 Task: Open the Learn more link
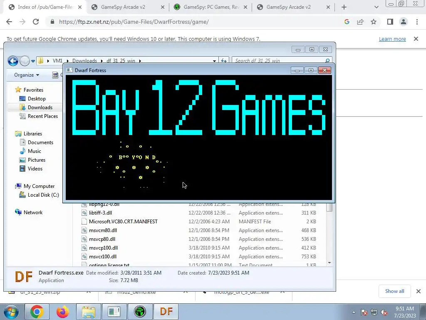click(x=392, y=39)
